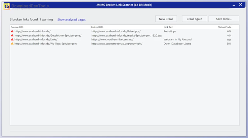Viewport: 248px width, 138px height.
Task: Open the Save Table... dialog
Action: (x=224, y=19)
